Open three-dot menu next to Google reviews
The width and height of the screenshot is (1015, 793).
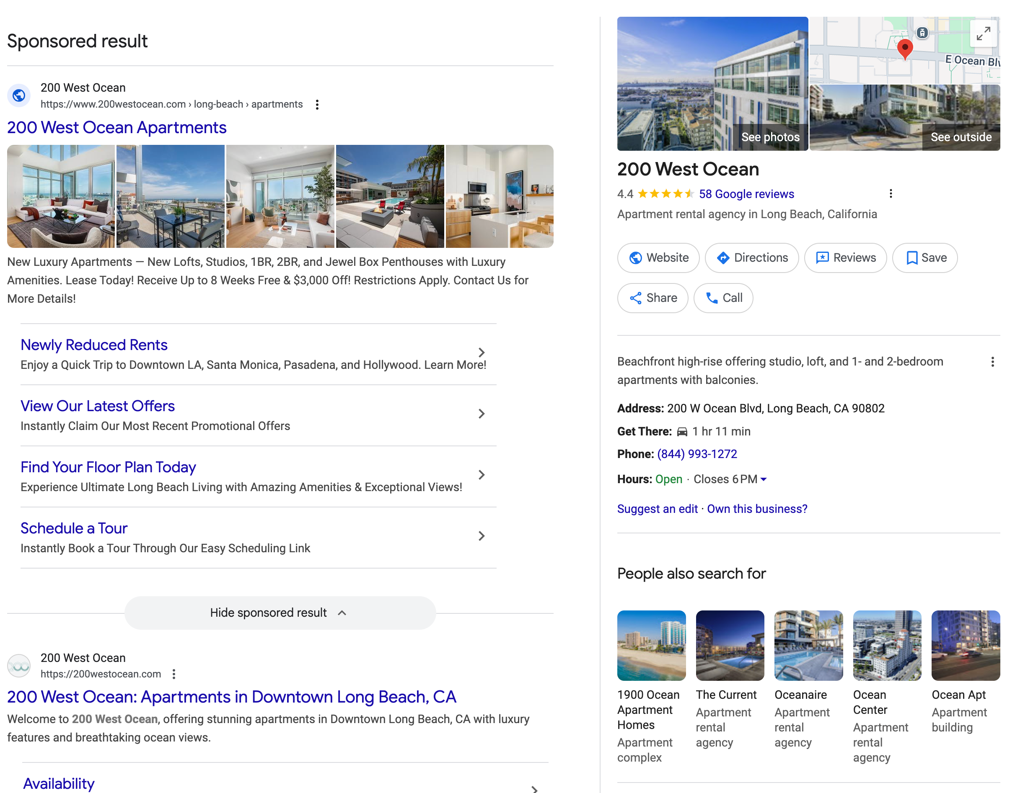[x=891, y=193]
